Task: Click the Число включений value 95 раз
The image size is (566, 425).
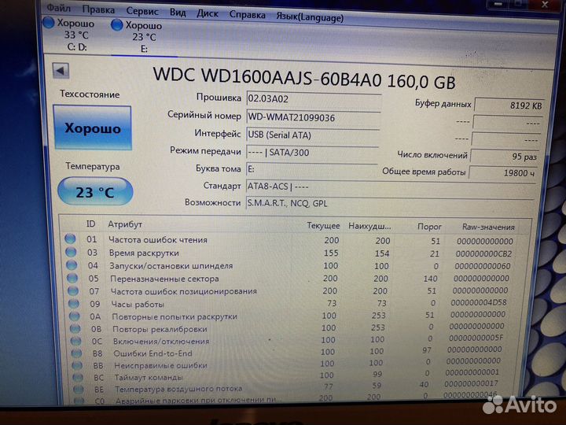Action: tap(505, 157)
